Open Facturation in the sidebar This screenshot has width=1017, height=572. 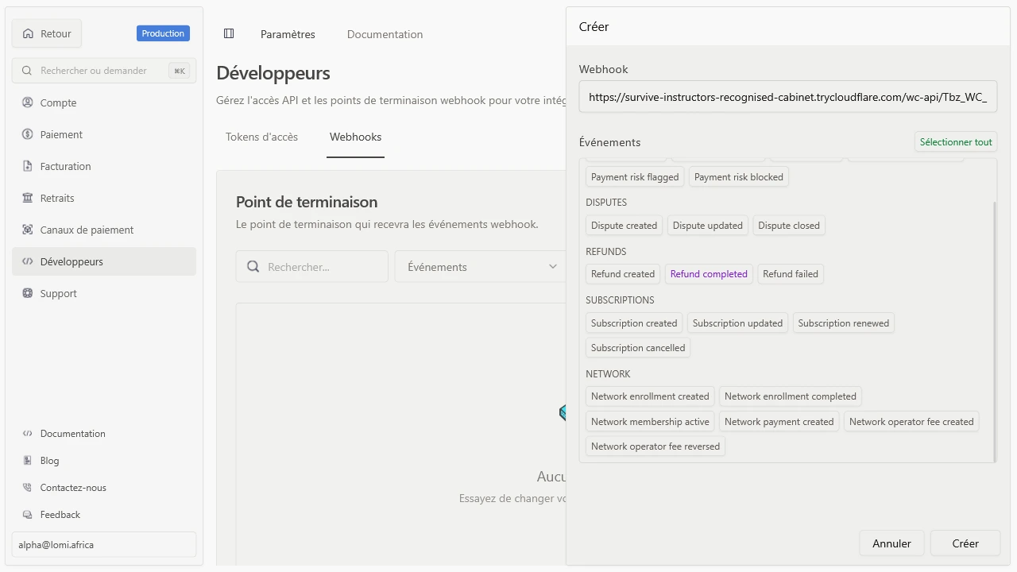pyautogui.click(x=104, y=166)
